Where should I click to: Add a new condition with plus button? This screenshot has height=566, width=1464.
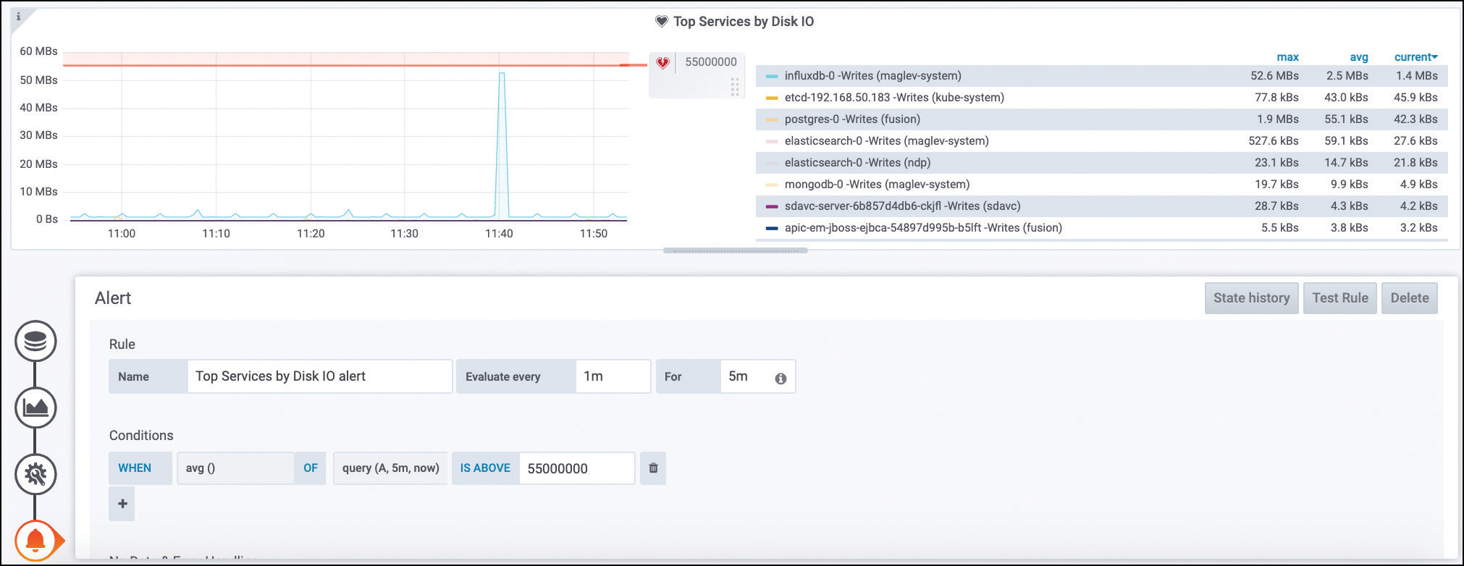pos(122,504)
